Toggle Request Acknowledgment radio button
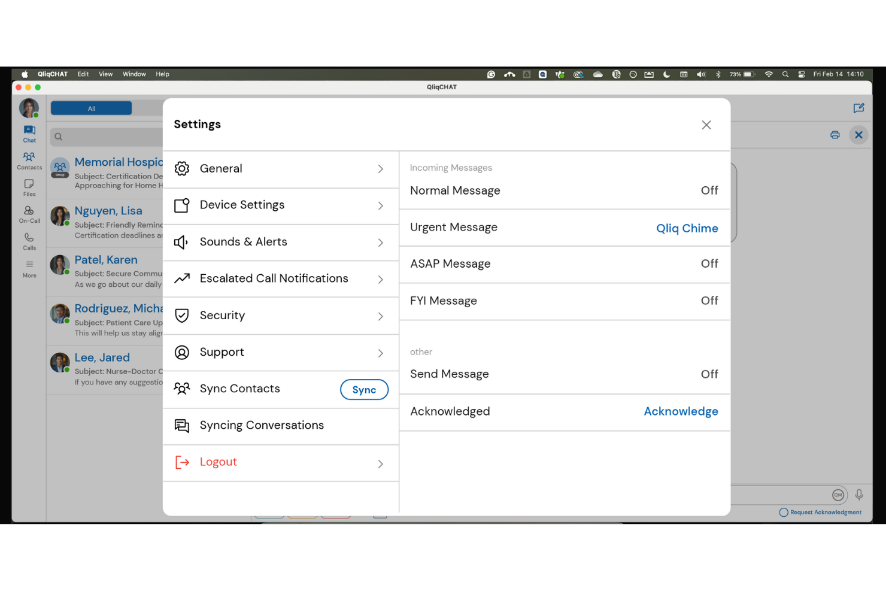 [x=784, y=513]
